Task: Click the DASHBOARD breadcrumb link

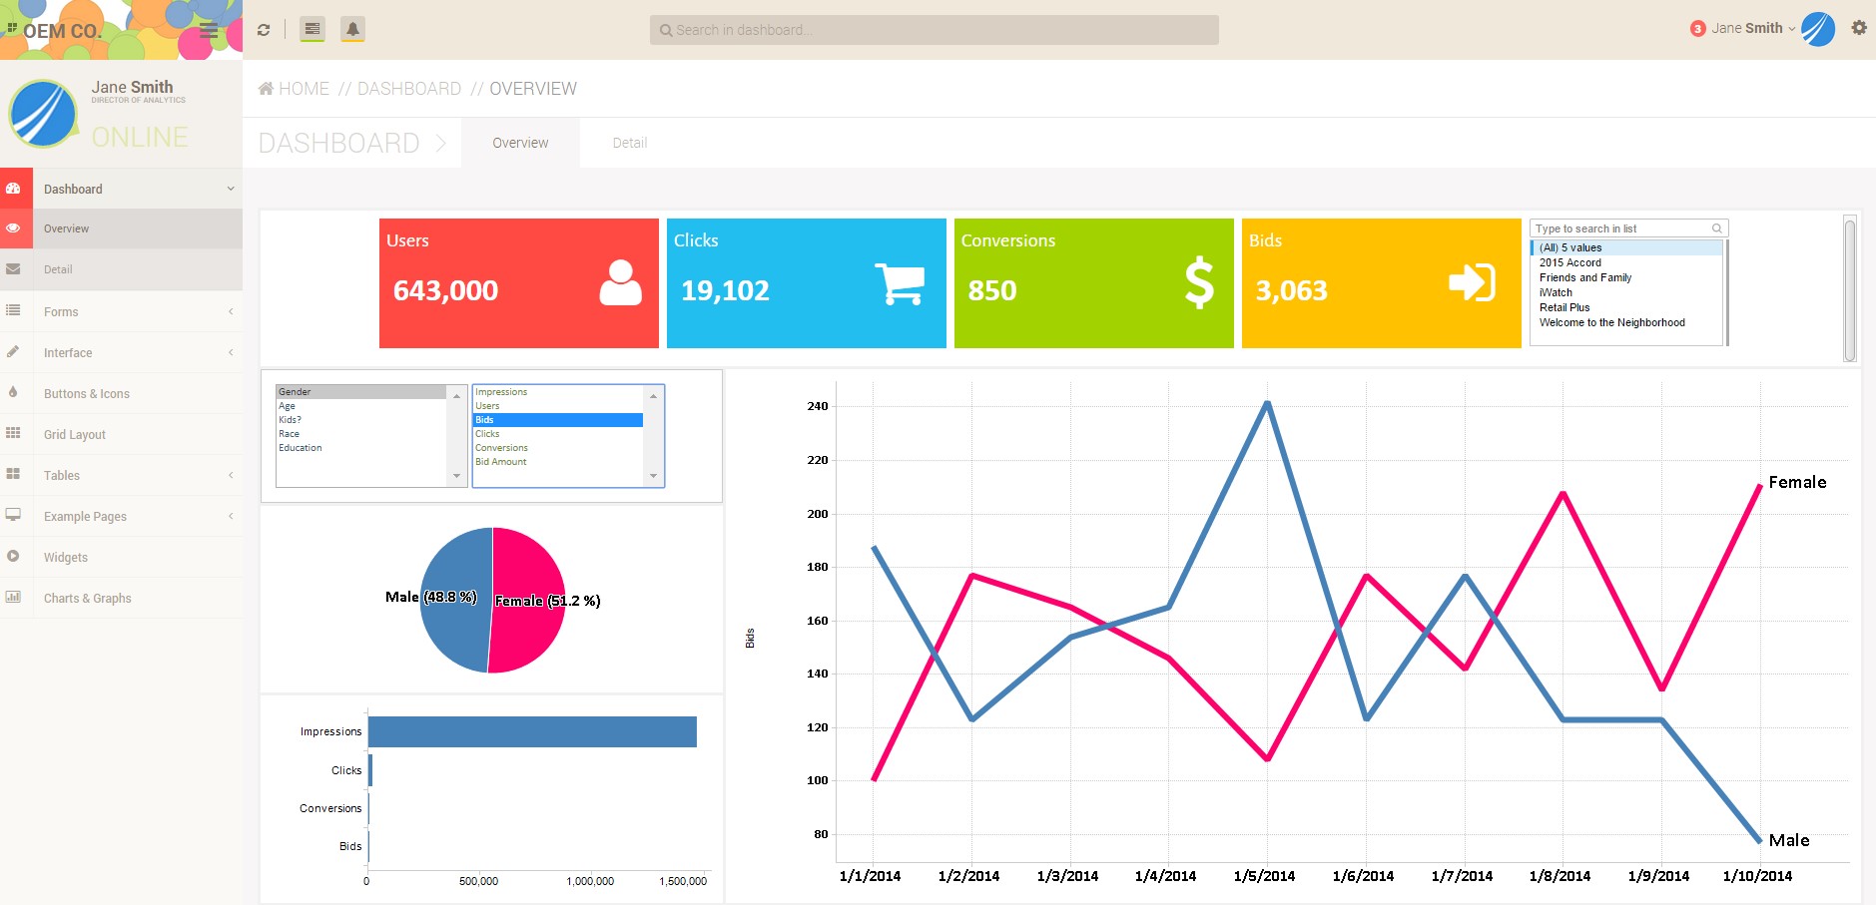Action: [409, 89]
